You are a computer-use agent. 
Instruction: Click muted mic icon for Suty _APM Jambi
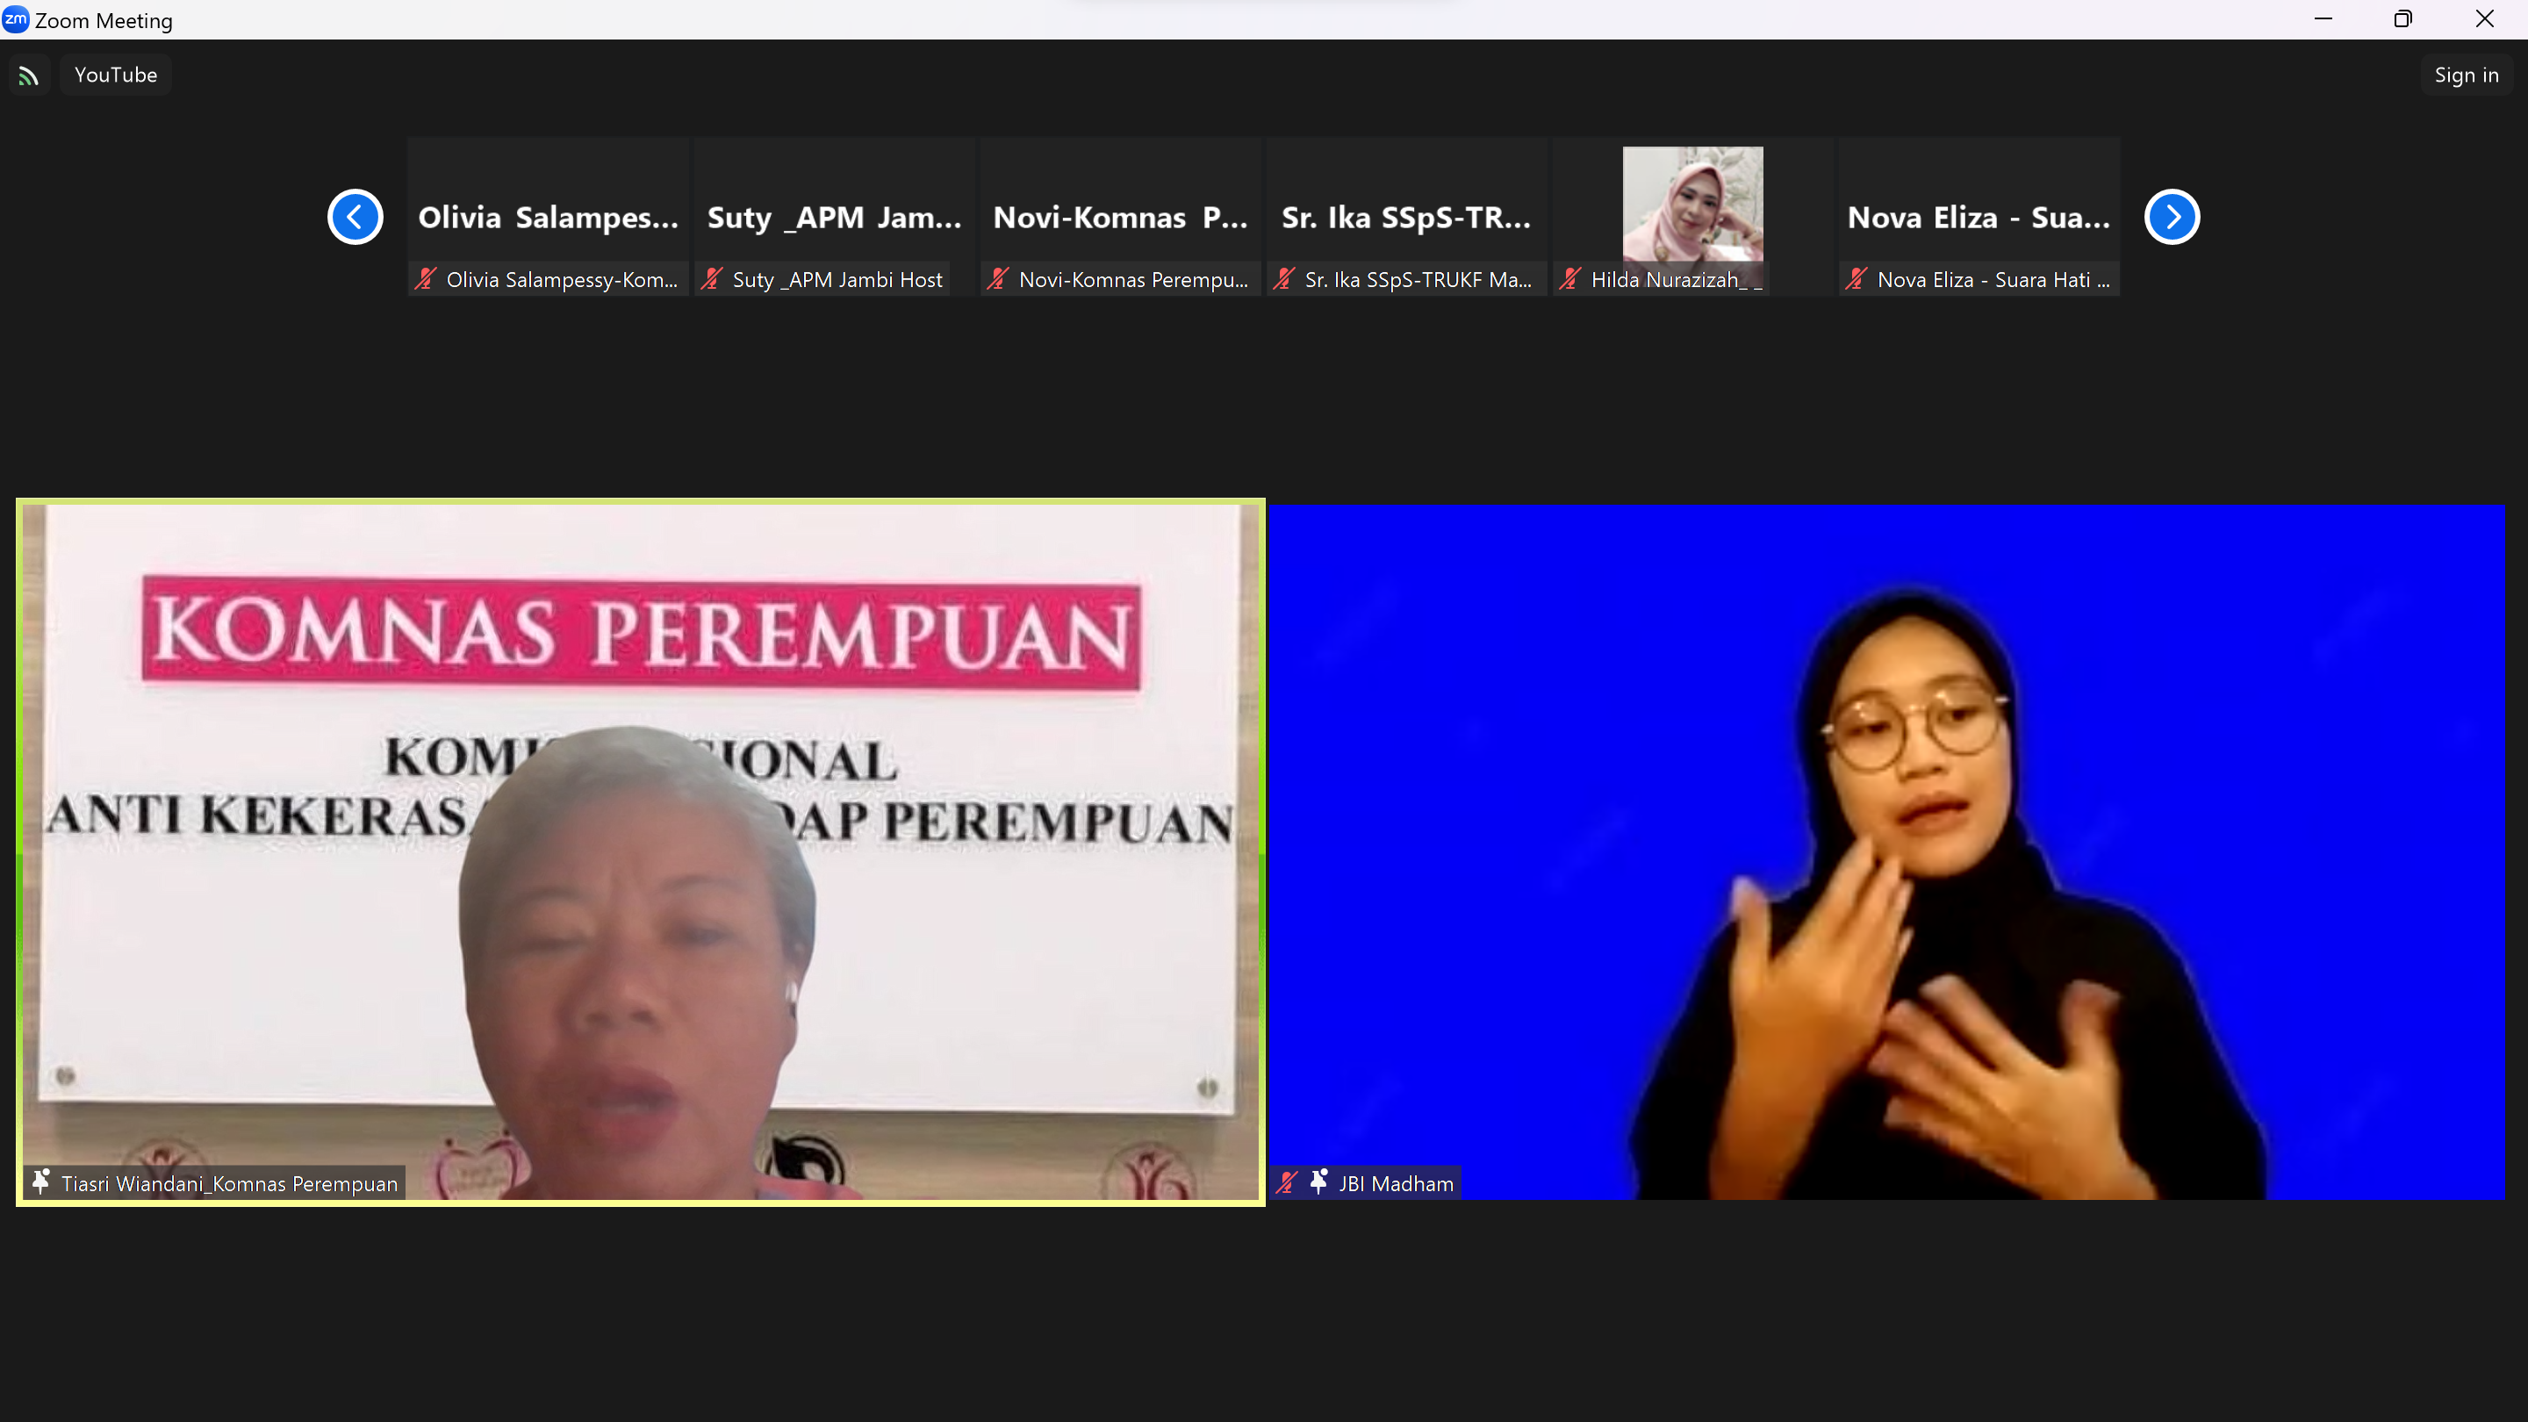point(713,280)
